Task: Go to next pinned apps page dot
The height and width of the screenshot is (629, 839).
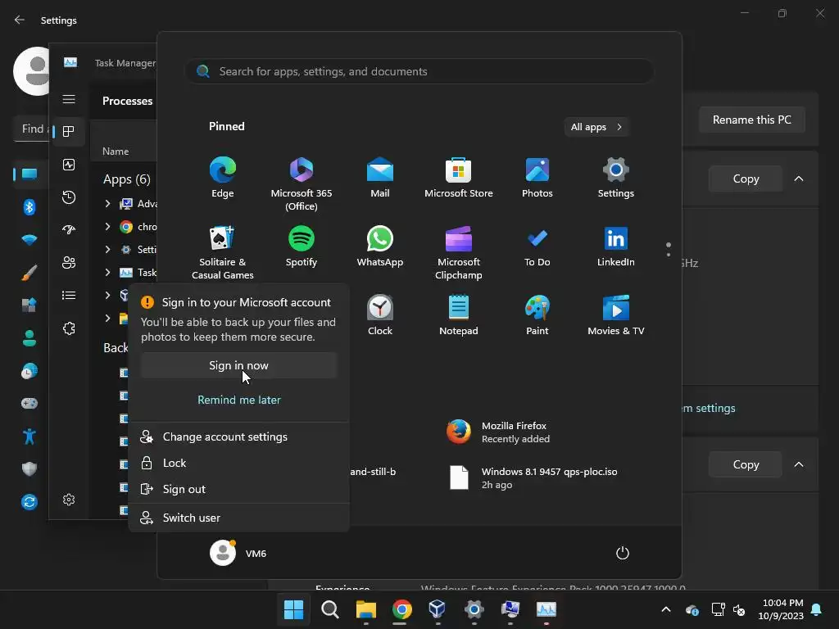Action: click(x=669, y=255)
